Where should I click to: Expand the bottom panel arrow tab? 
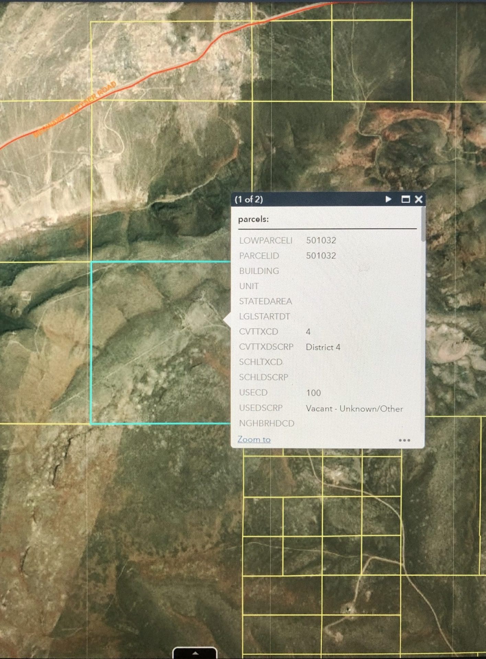click(x=195, y=653)
